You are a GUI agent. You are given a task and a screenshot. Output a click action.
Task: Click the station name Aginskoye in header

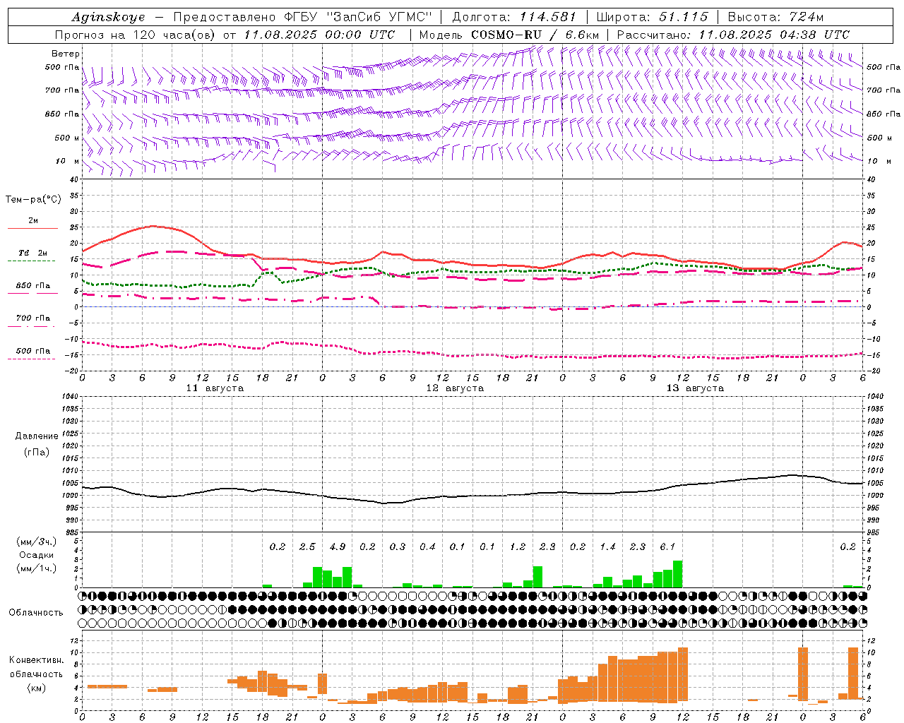click(108, 17)
